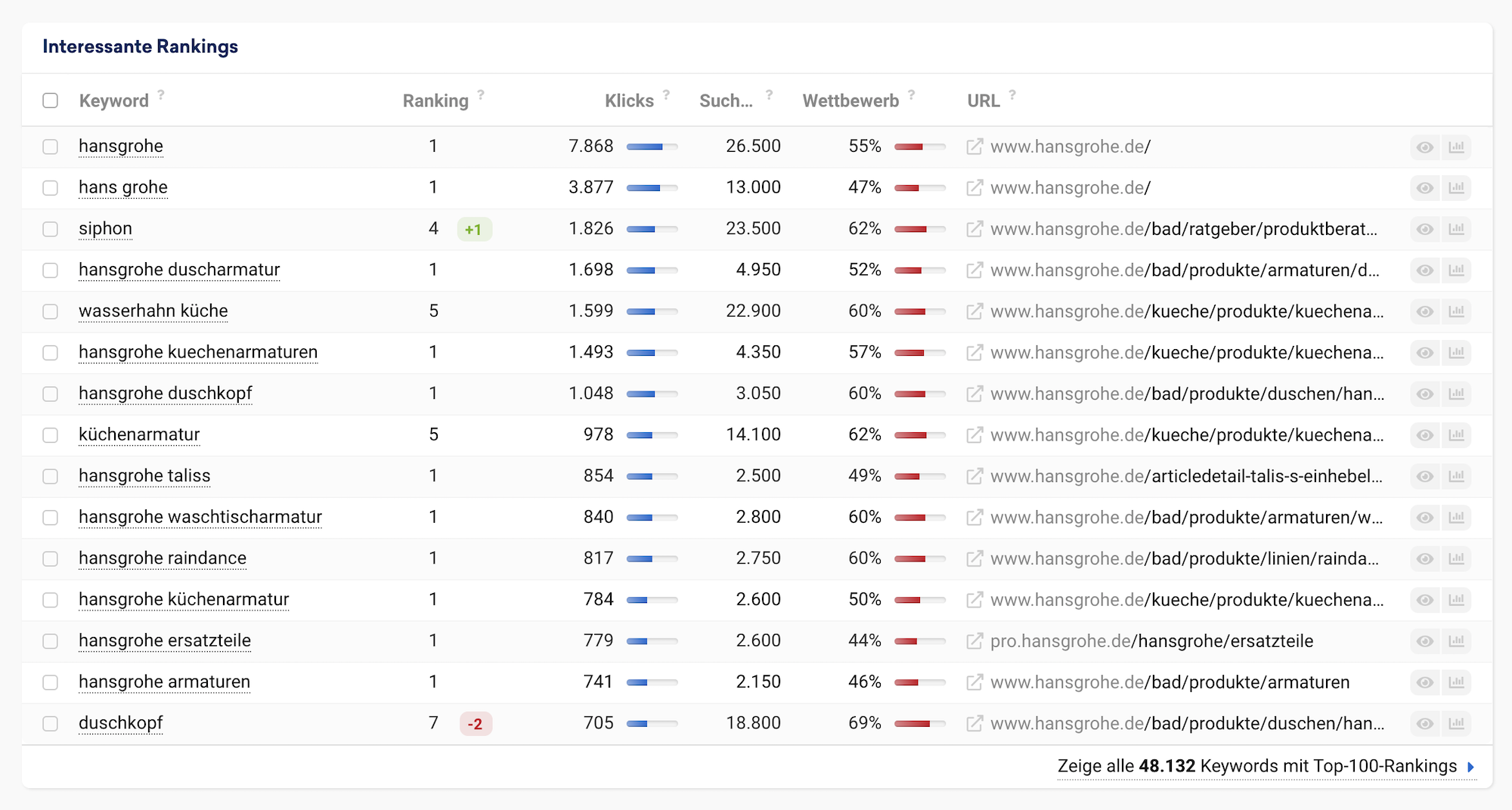
Task: Click help question mark next to Klicks
Action: coord(666,94)
